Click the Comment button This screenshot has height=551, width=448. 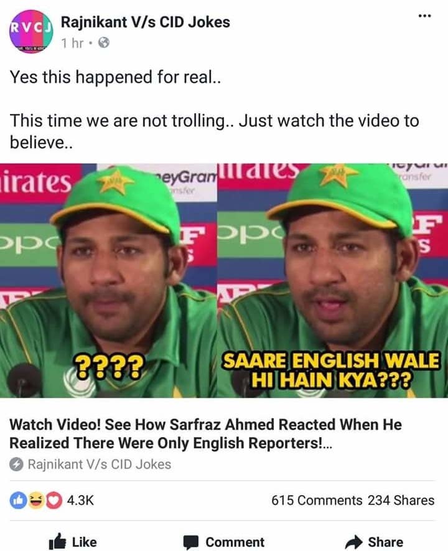(224, 542)
